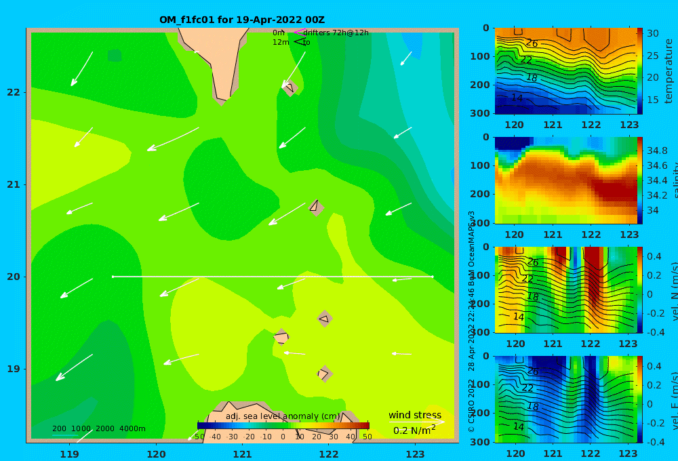This screenshot has height=461, width=678.
Task: Click the '30' tick on the temperature colorbar
Action: (652, 33)
